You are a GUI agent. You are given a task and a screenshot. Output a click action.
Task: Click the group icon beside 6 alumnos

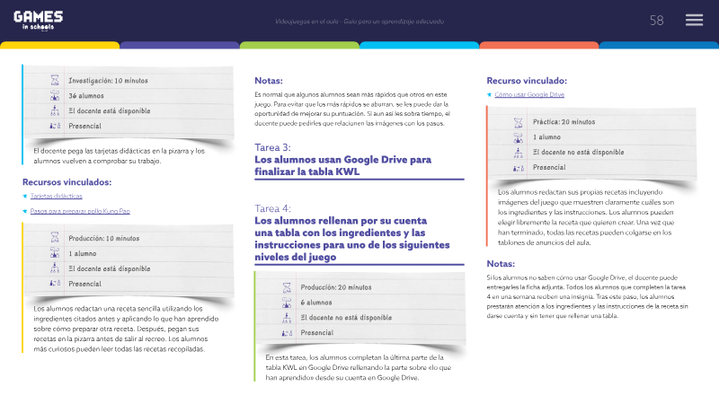287,303
